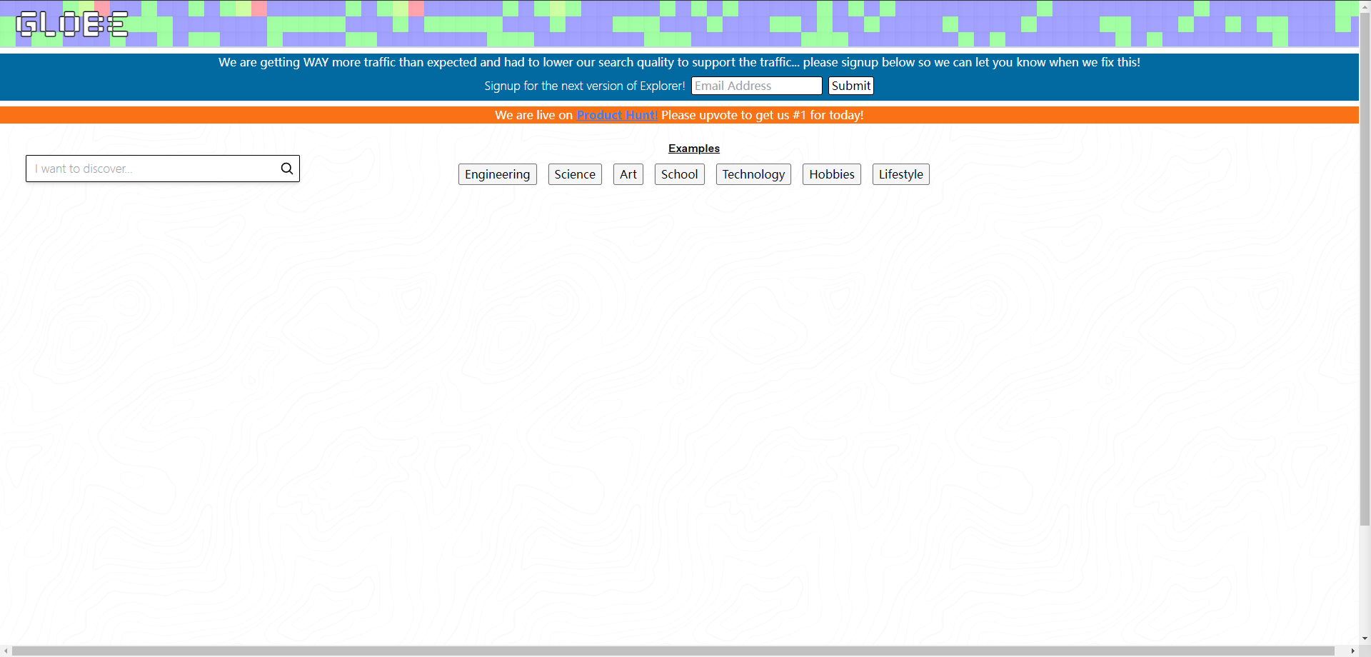Click the horizontal scrollbar left arrow
1371x657 pixels.
pyautogui.click(x=6, y=651)
